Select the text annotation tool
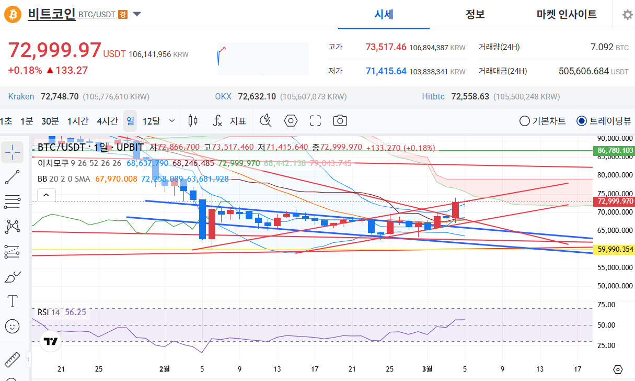The height and width of the screenshot is (381, 635). 13,301
